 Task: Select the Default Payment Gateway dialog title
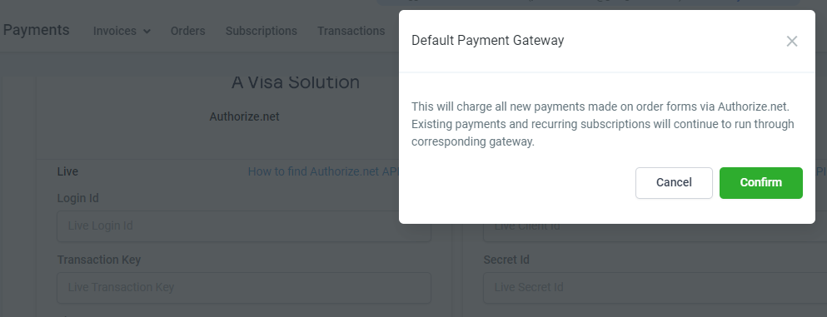(x=487, y=41)
